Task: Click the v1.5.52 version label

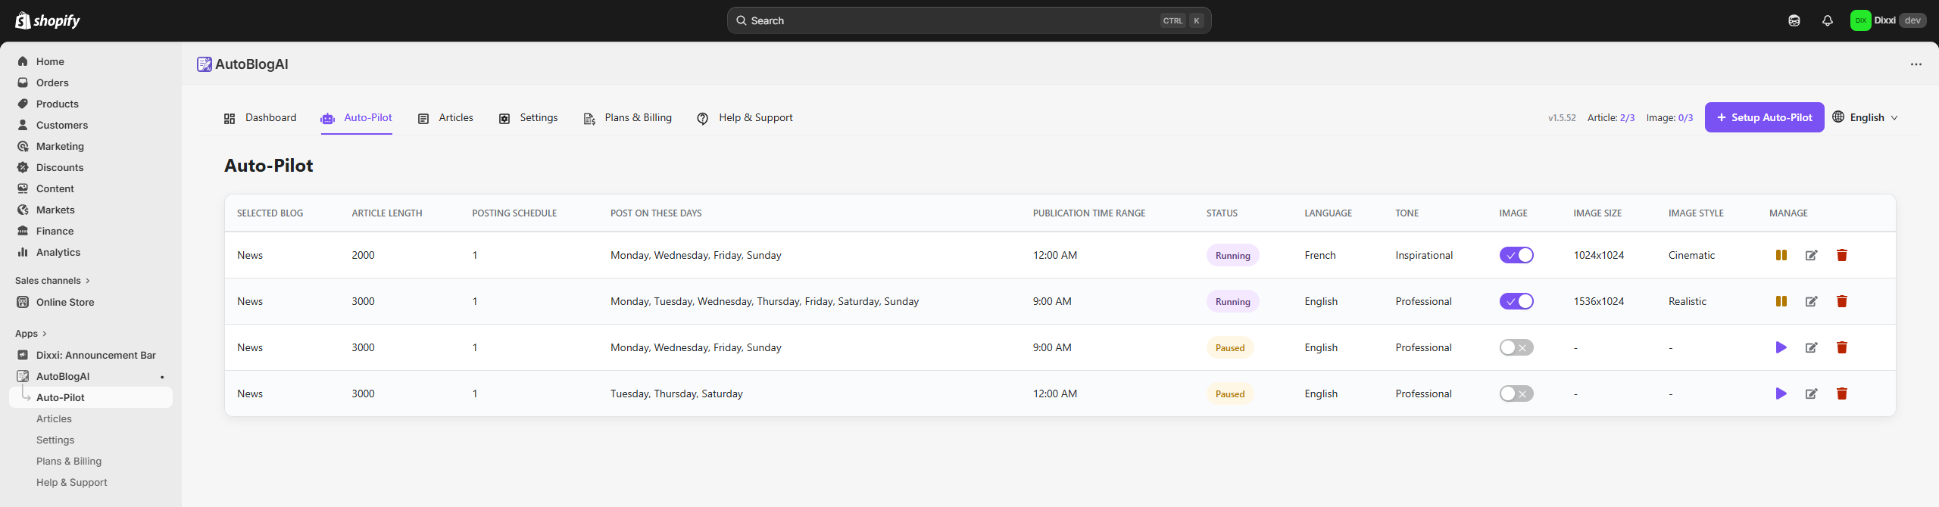Action: [x=1562, y=118]
